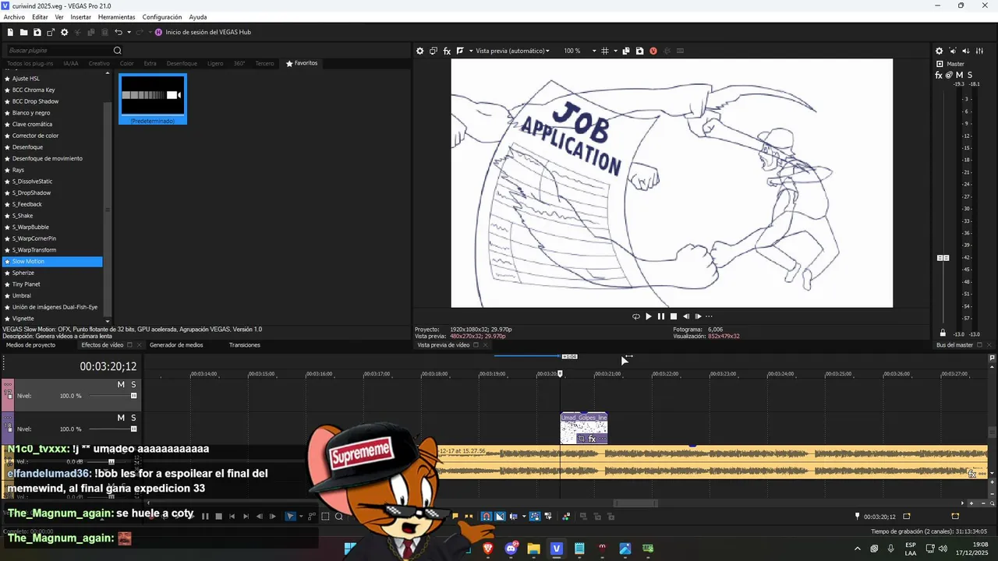Adjust the Master bus volume fader

point(943,258)
